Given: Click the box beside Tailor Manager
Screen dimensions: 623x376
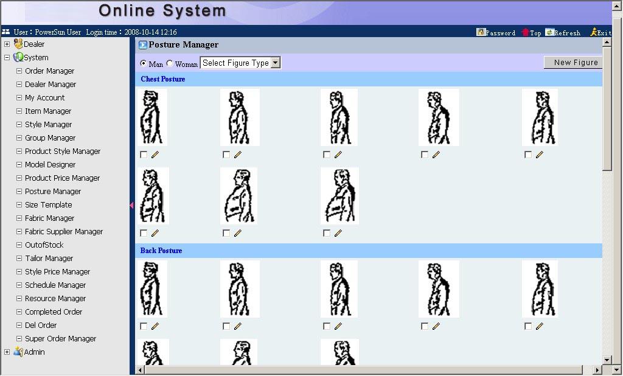Looking at the screenshot, I should pos(19,259).
